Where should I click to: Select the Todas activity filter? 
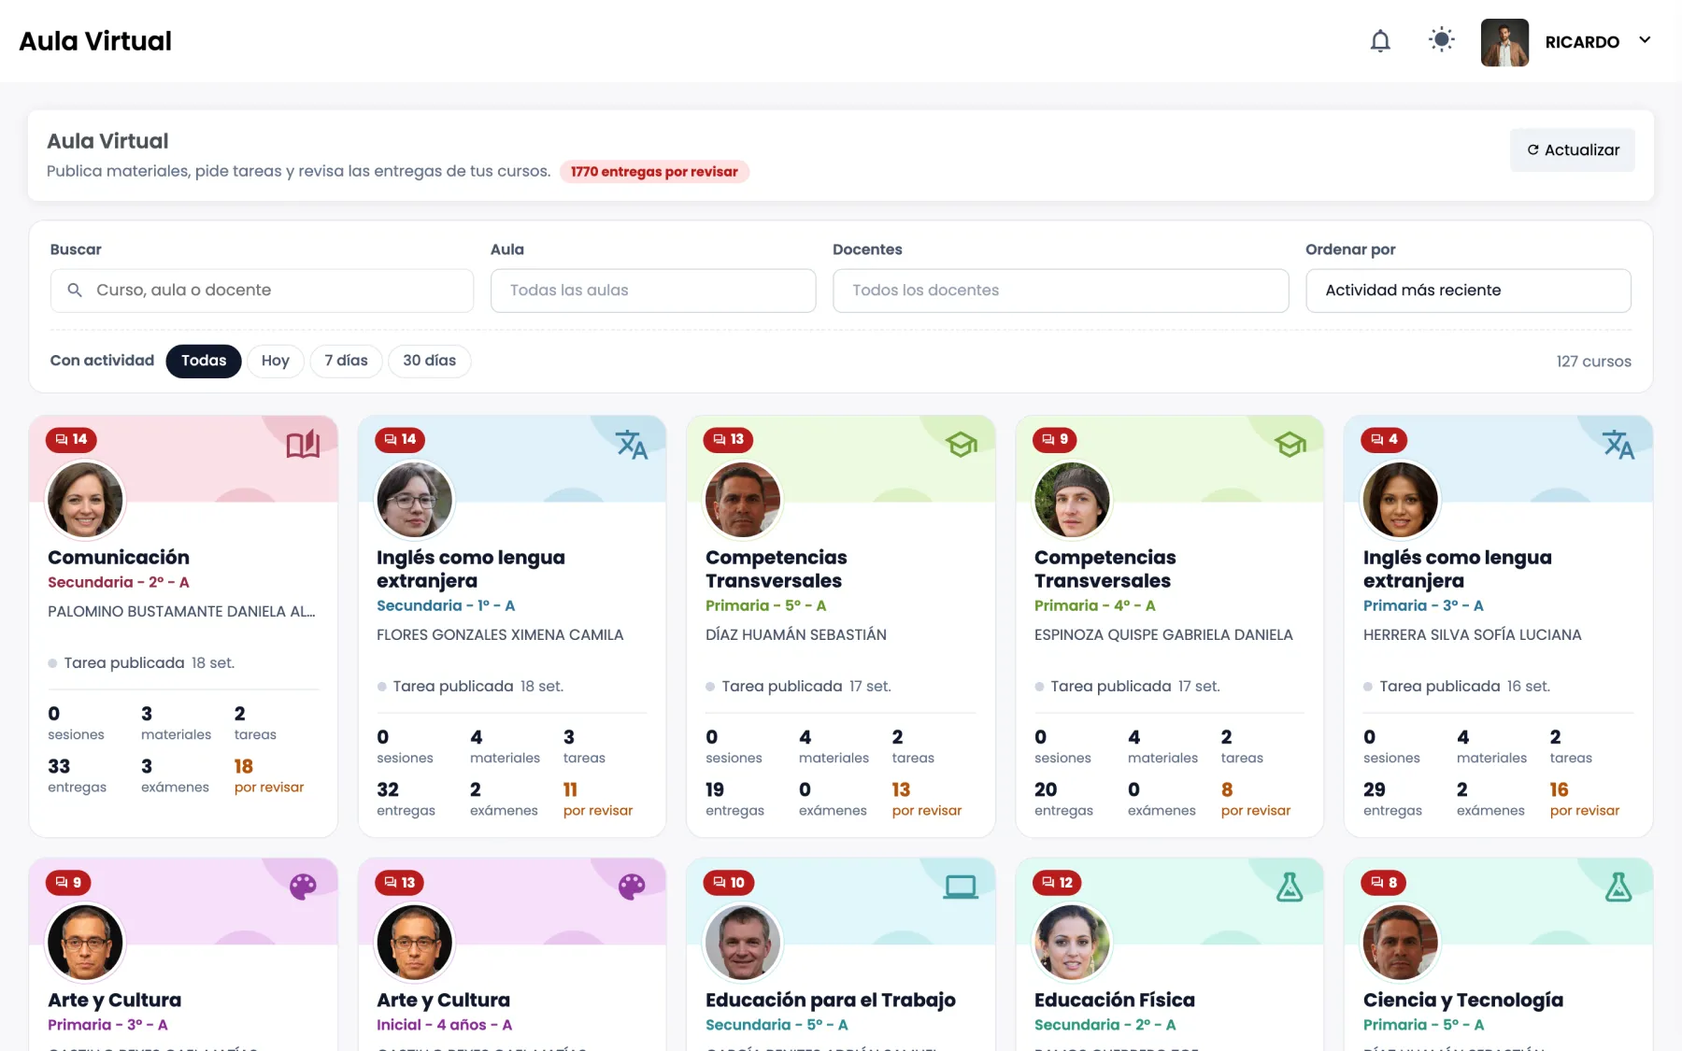204,361
